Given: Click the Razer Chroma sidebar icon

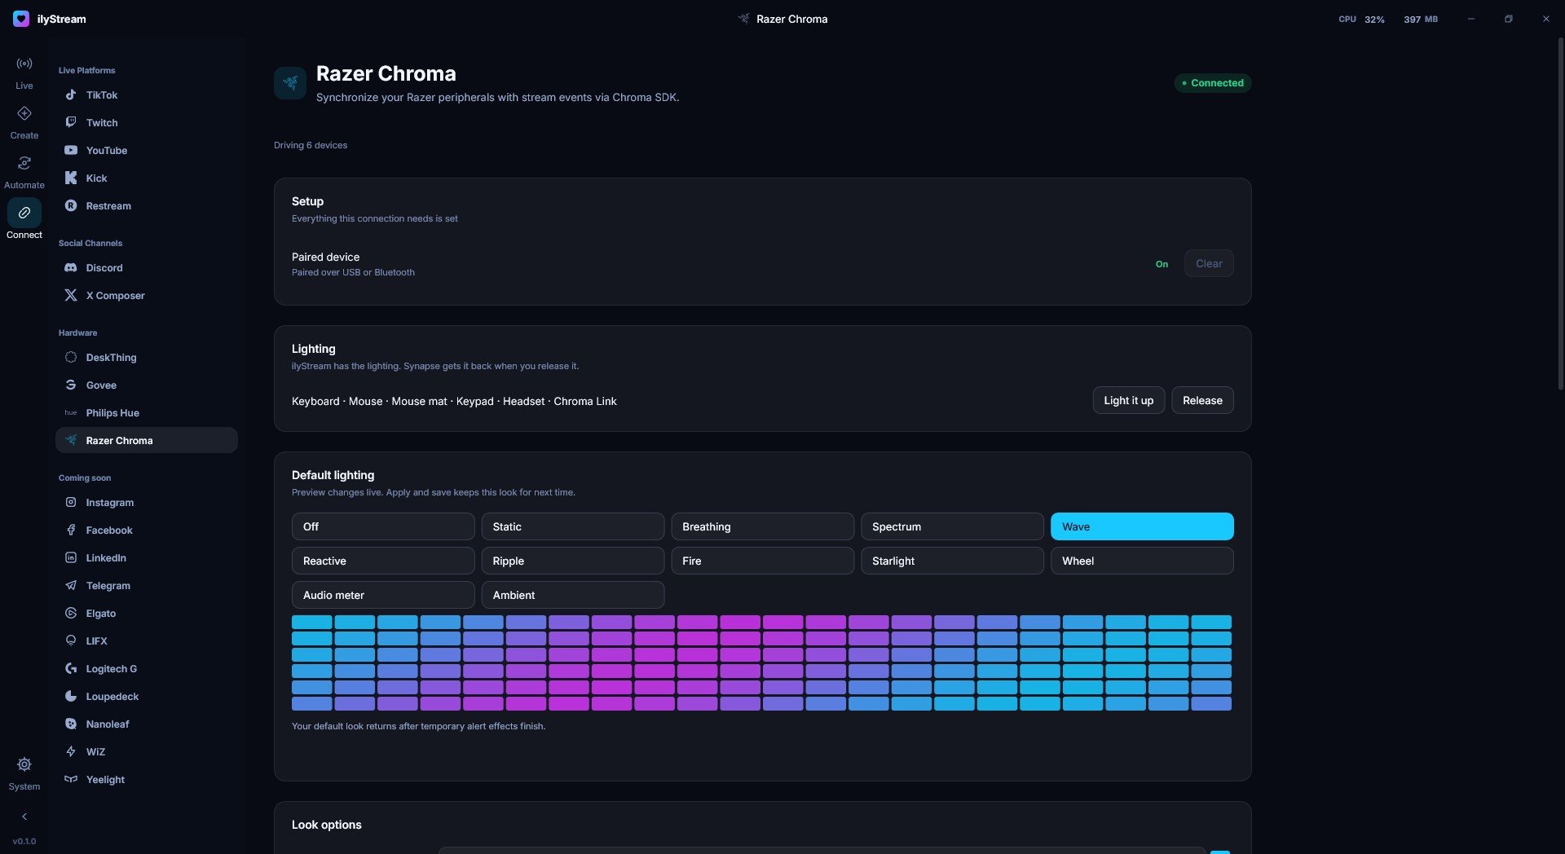Looking at the screenshot, I should [x=71, y=440].
